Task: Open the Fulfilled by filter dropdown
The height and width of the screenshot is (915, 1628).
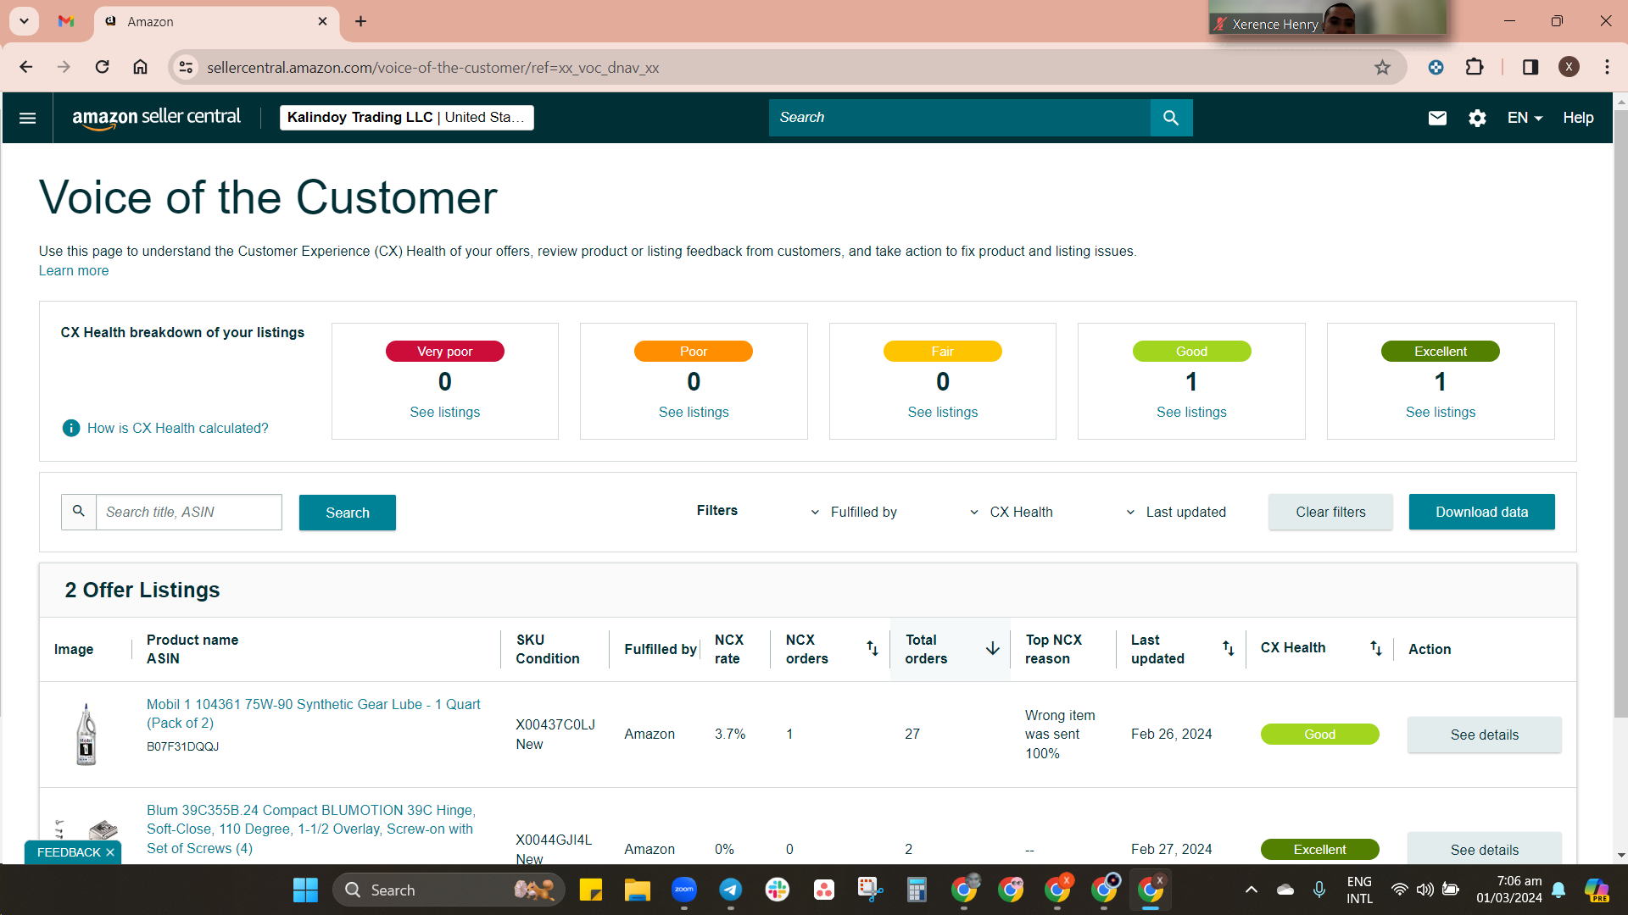Action: (x=853, y=512)
